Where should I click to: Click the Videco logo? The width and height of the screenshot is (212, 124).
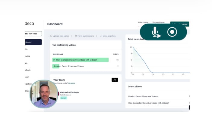pos(29,23)
